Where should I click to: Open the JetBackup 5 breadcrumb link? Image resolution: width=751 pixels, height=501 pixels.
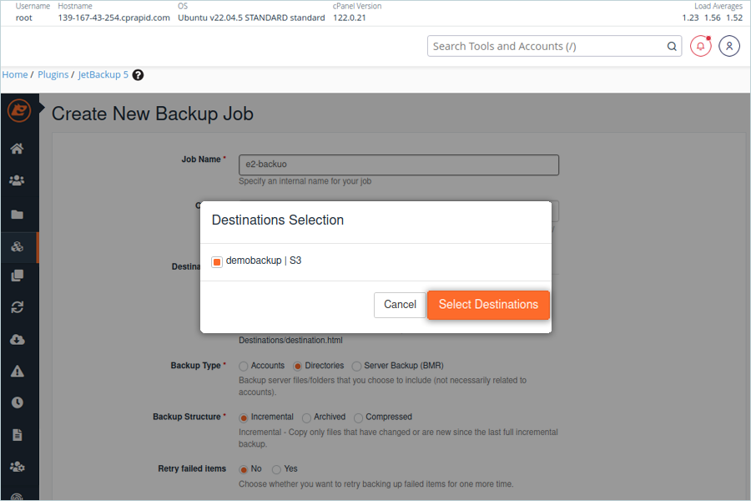(103, 75)
